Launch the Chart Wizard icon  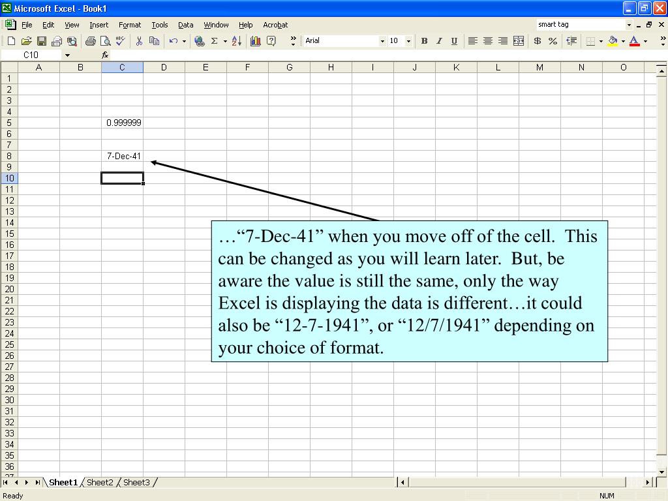(256, 41)
